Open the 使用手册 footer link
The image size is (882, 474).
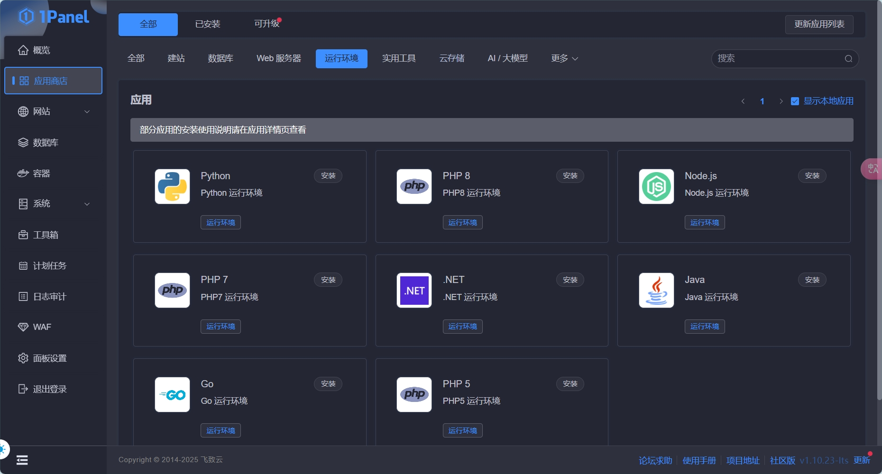pos(699,460)
